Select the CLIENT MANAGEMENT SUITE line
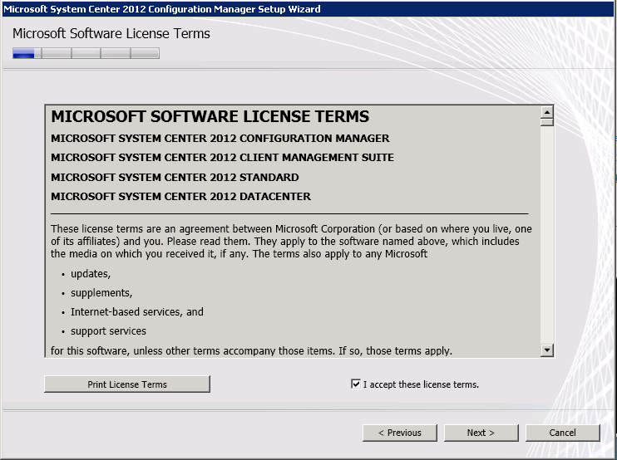The width and height of the screenshot is (617, 460). pos(222,158)
